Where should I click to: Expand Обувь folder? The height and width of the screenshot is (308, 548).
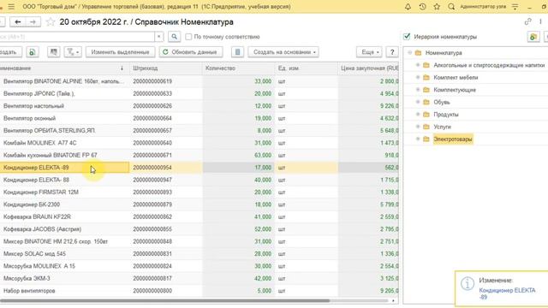coord(418,102)
